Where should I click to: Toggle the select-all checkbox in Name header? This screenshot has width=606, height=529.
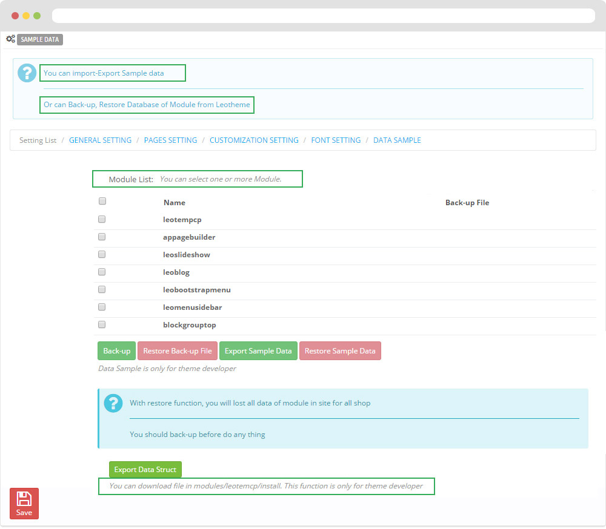(102, 201)
